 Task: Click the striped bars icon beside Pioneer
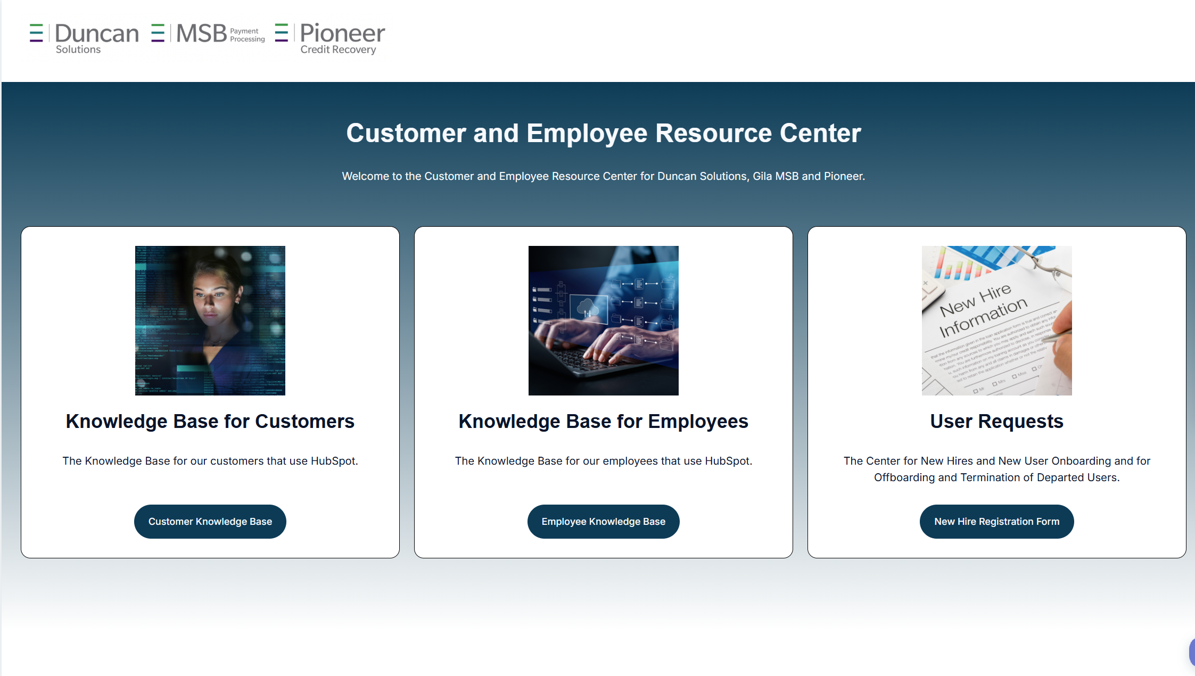(x=282, y=32)
